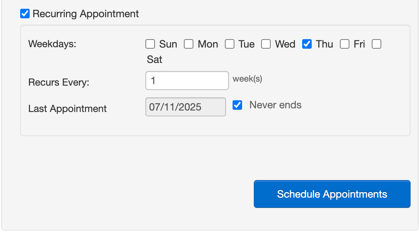This screenshot has height=232, width=419.
Task: Click the "Sat" label text
Action: click(x=155, y=59)
